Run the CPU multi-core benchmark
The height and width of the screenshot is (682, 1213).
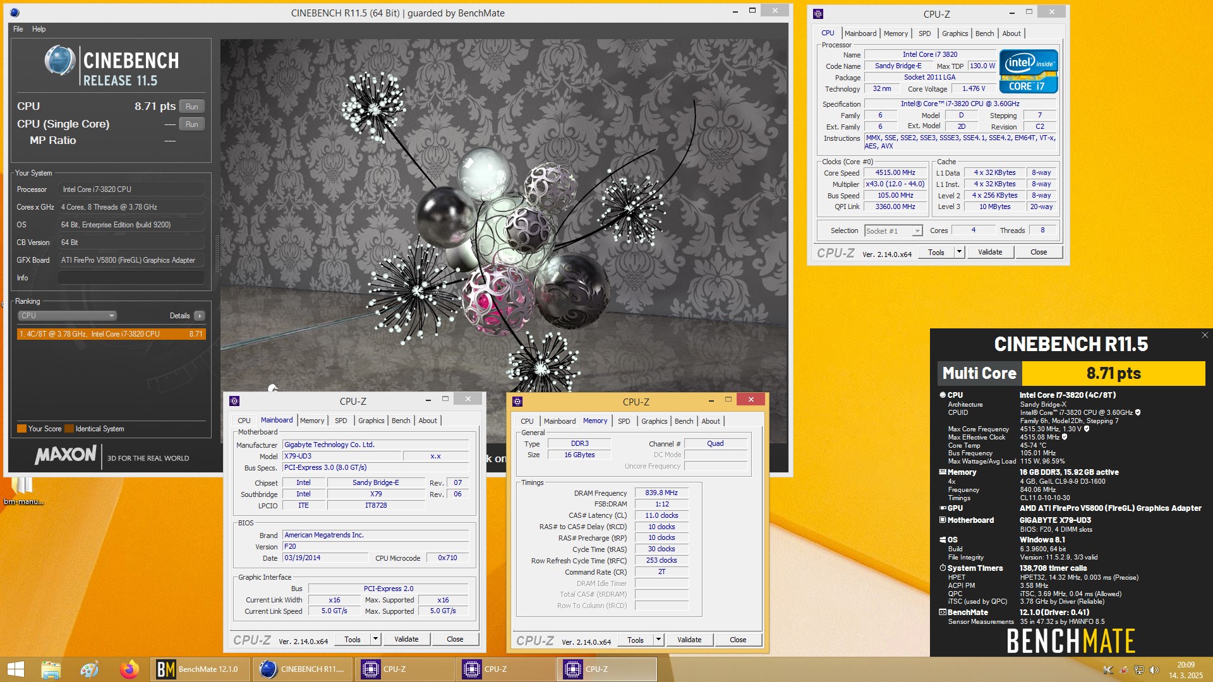point(192,107)
